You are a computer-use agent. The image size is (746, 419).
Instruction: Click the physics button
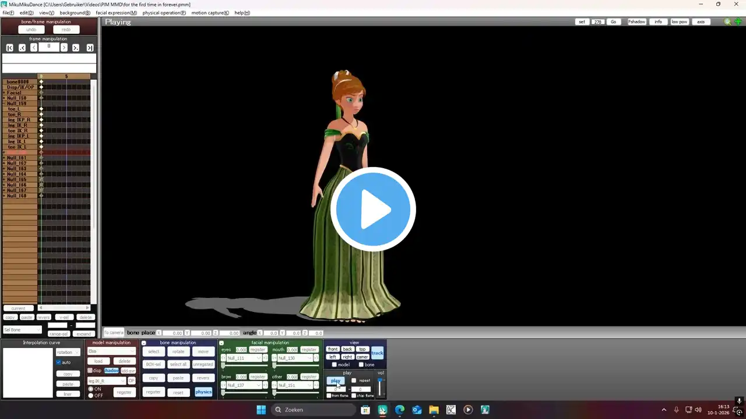pos(203,392)
